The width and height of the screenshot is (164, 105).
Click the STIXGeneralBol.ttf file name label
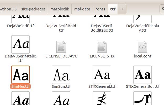[142, 86]
